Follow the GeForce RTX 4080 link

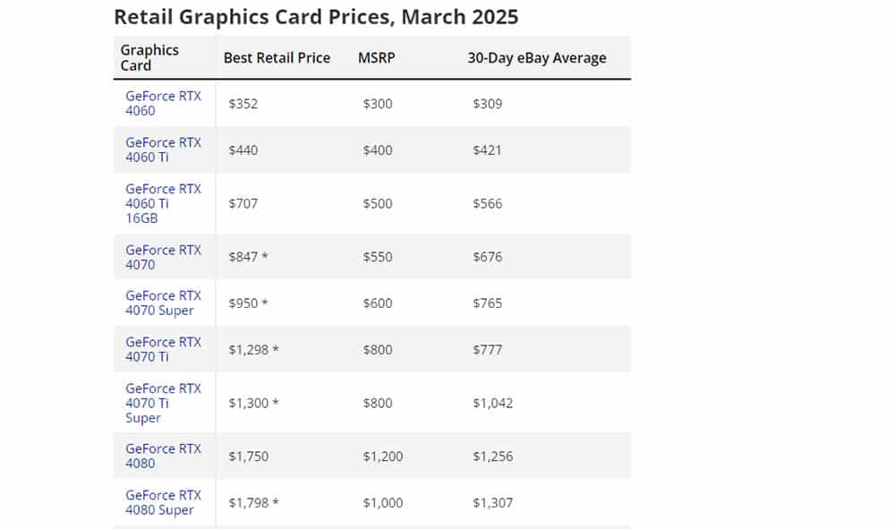163,456
